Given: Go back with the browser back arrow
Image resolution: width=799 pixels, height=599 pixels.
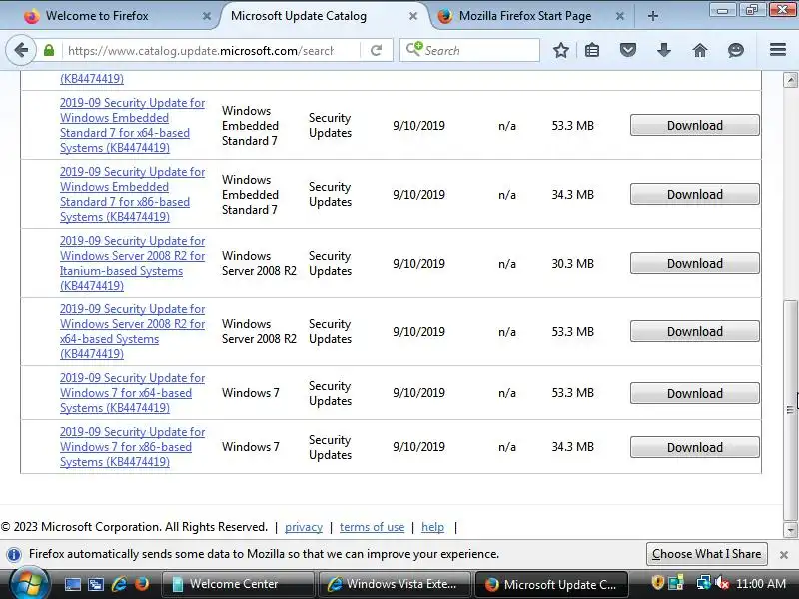Looking at the screenshot, I should 21,51.
